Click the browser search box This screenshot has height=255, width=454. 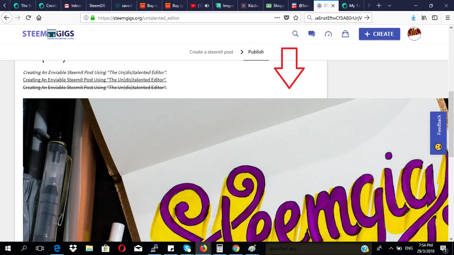click(338, 18)
